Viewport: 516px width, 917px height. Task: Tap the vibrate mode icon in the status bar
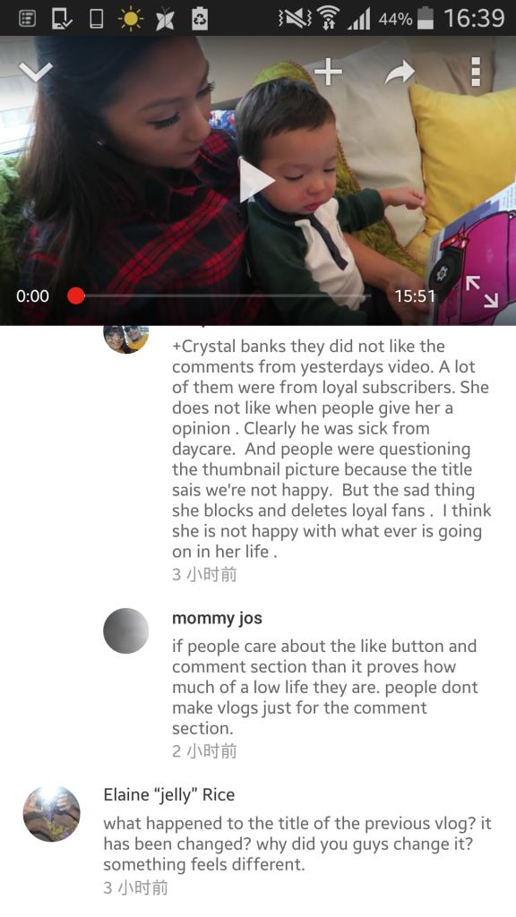pyautogui.click(x=296, y=18)
